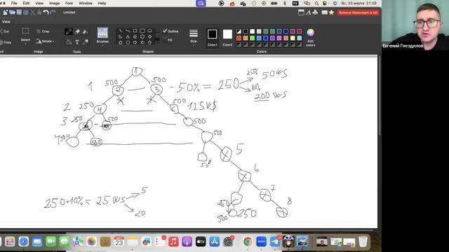Open the Rotate dropdown
Screen dimensions: 449x252
coord(45,41)
